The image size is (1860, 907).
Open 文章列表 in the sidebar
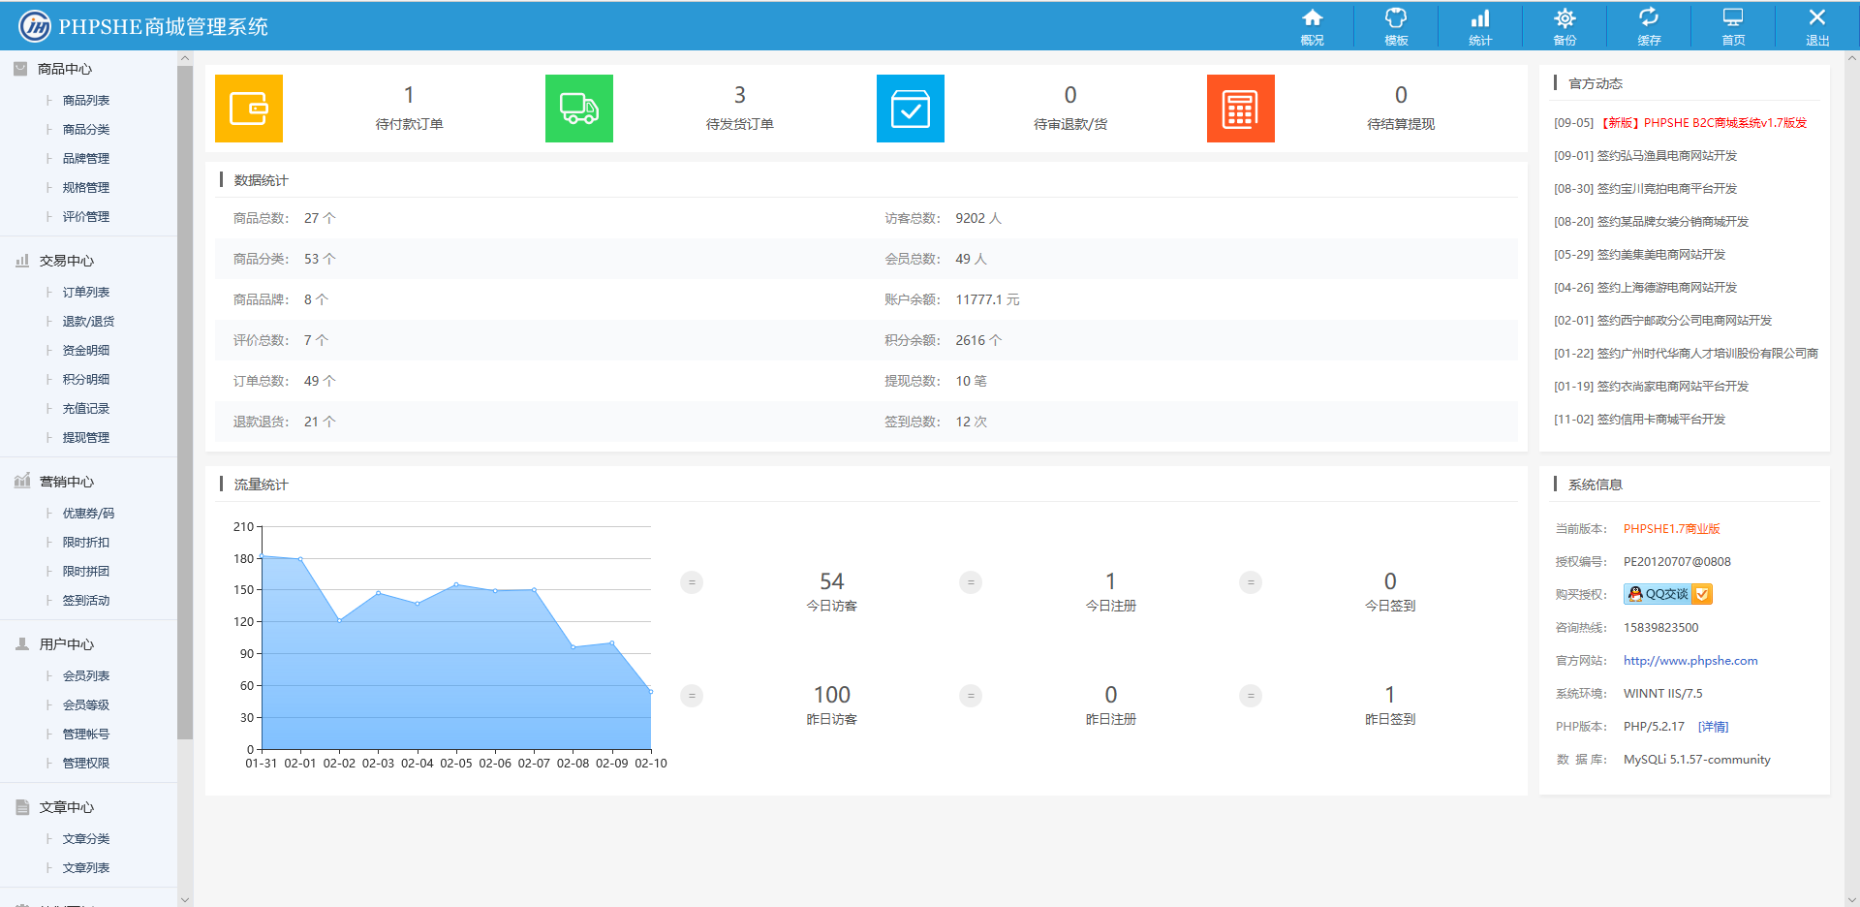pyautogui.click(x=86, y=868)
